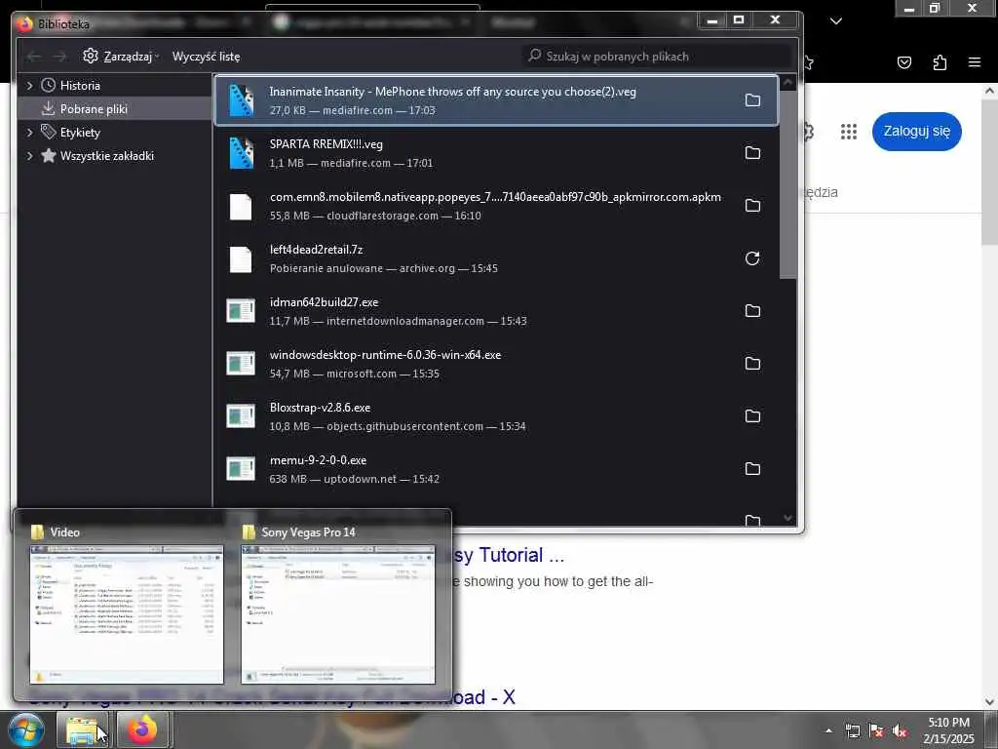Open the Windows Start orb
The height and width of the screenshot is (749, 998).
25,729
